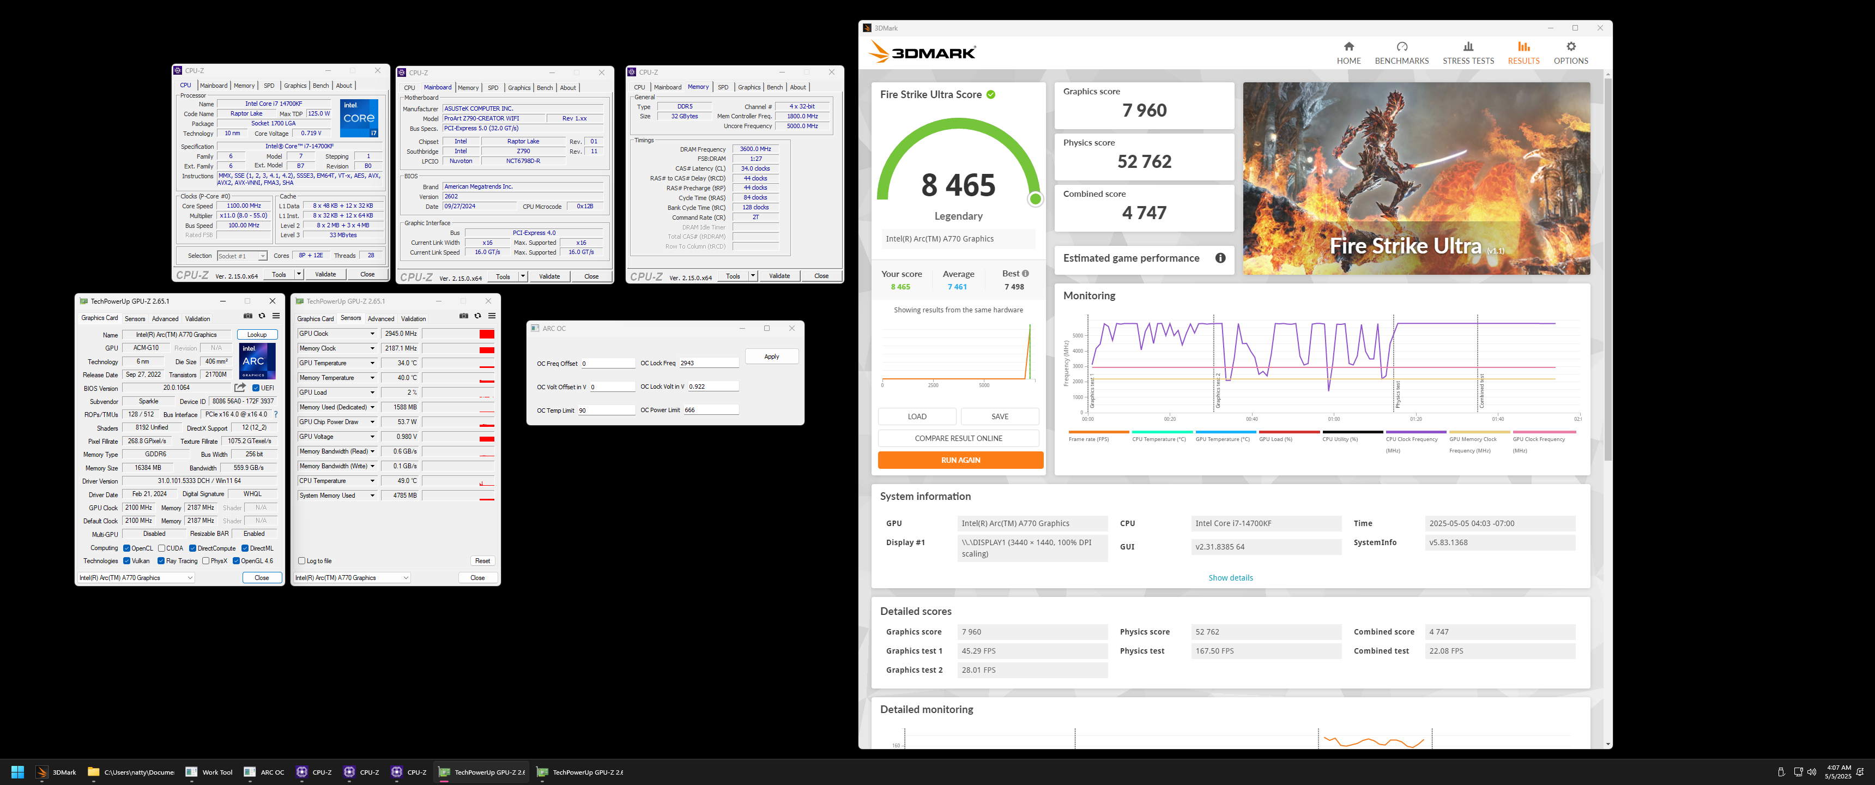Viewport: 1875px width, 785px height.
Task: Open the Windows Start menu
Action: (x=18, y=772)
